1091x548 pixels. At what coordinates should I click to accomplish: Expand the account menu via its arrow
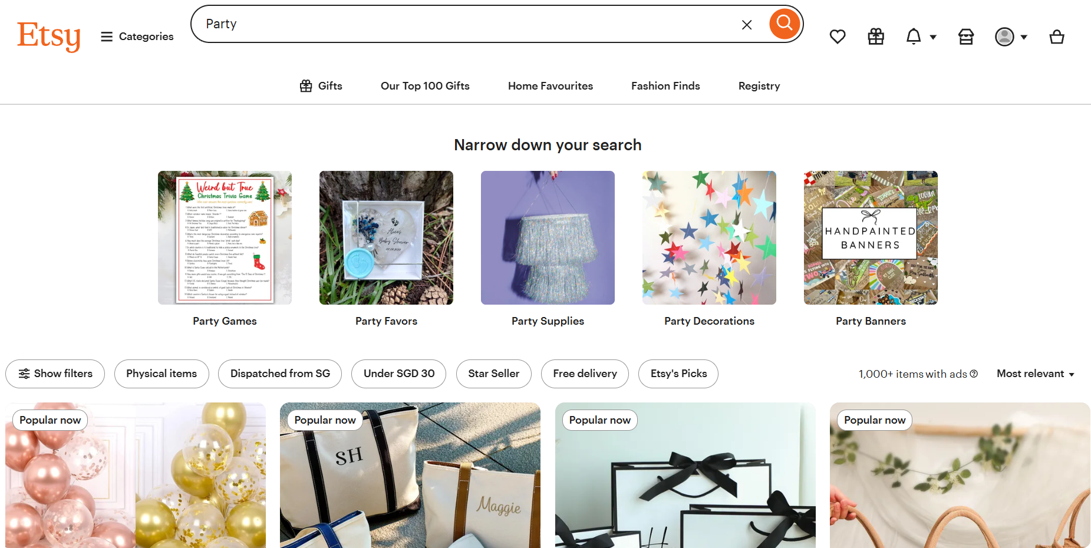1024,37
